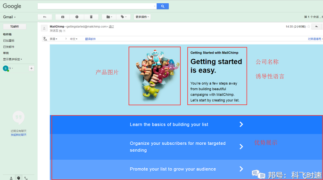Click the sender's profile picture placeholder
This screenshot has height=180, width=323.
(44, 28)
